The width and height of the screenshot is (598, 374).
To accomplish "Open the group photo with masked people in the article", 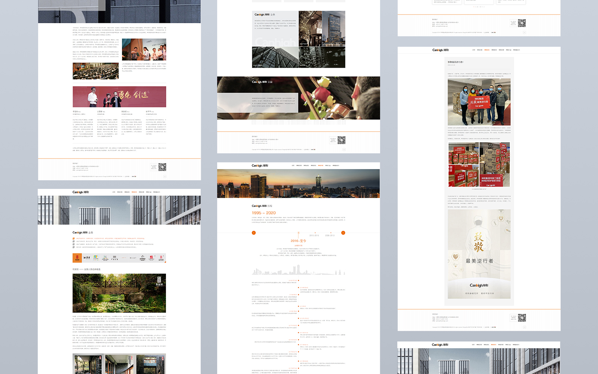I will point(479,102).
